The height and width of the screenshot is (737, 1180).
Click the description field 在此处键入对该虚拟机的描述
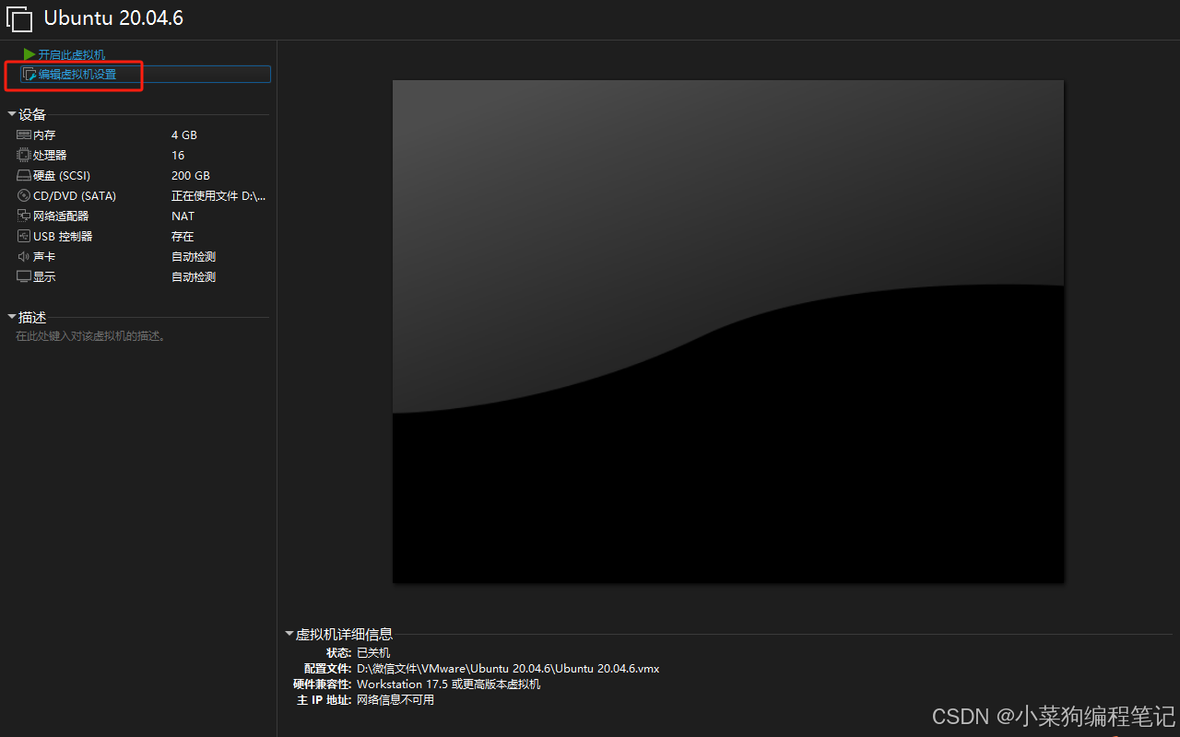pyautogui.click(x=90, y=336)
